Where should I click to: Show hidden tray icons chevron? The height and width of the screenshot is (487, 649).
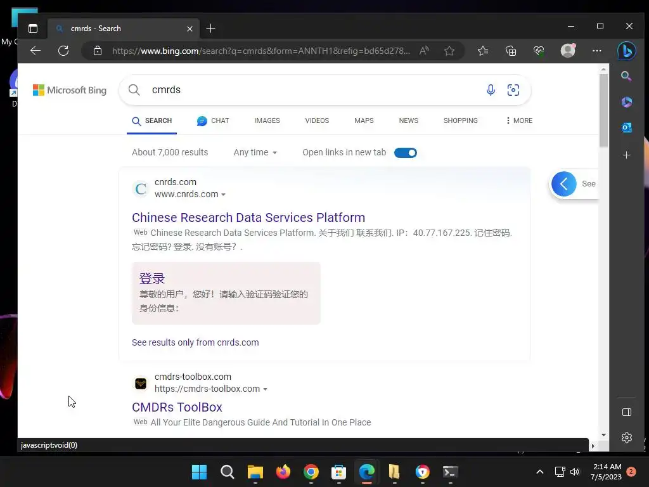pyautogui.click(x=540, y=472)
